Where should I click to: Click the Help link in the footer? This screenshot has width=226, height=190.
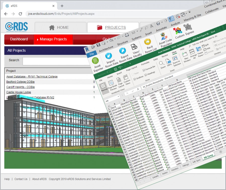click(x=7, y=179)
